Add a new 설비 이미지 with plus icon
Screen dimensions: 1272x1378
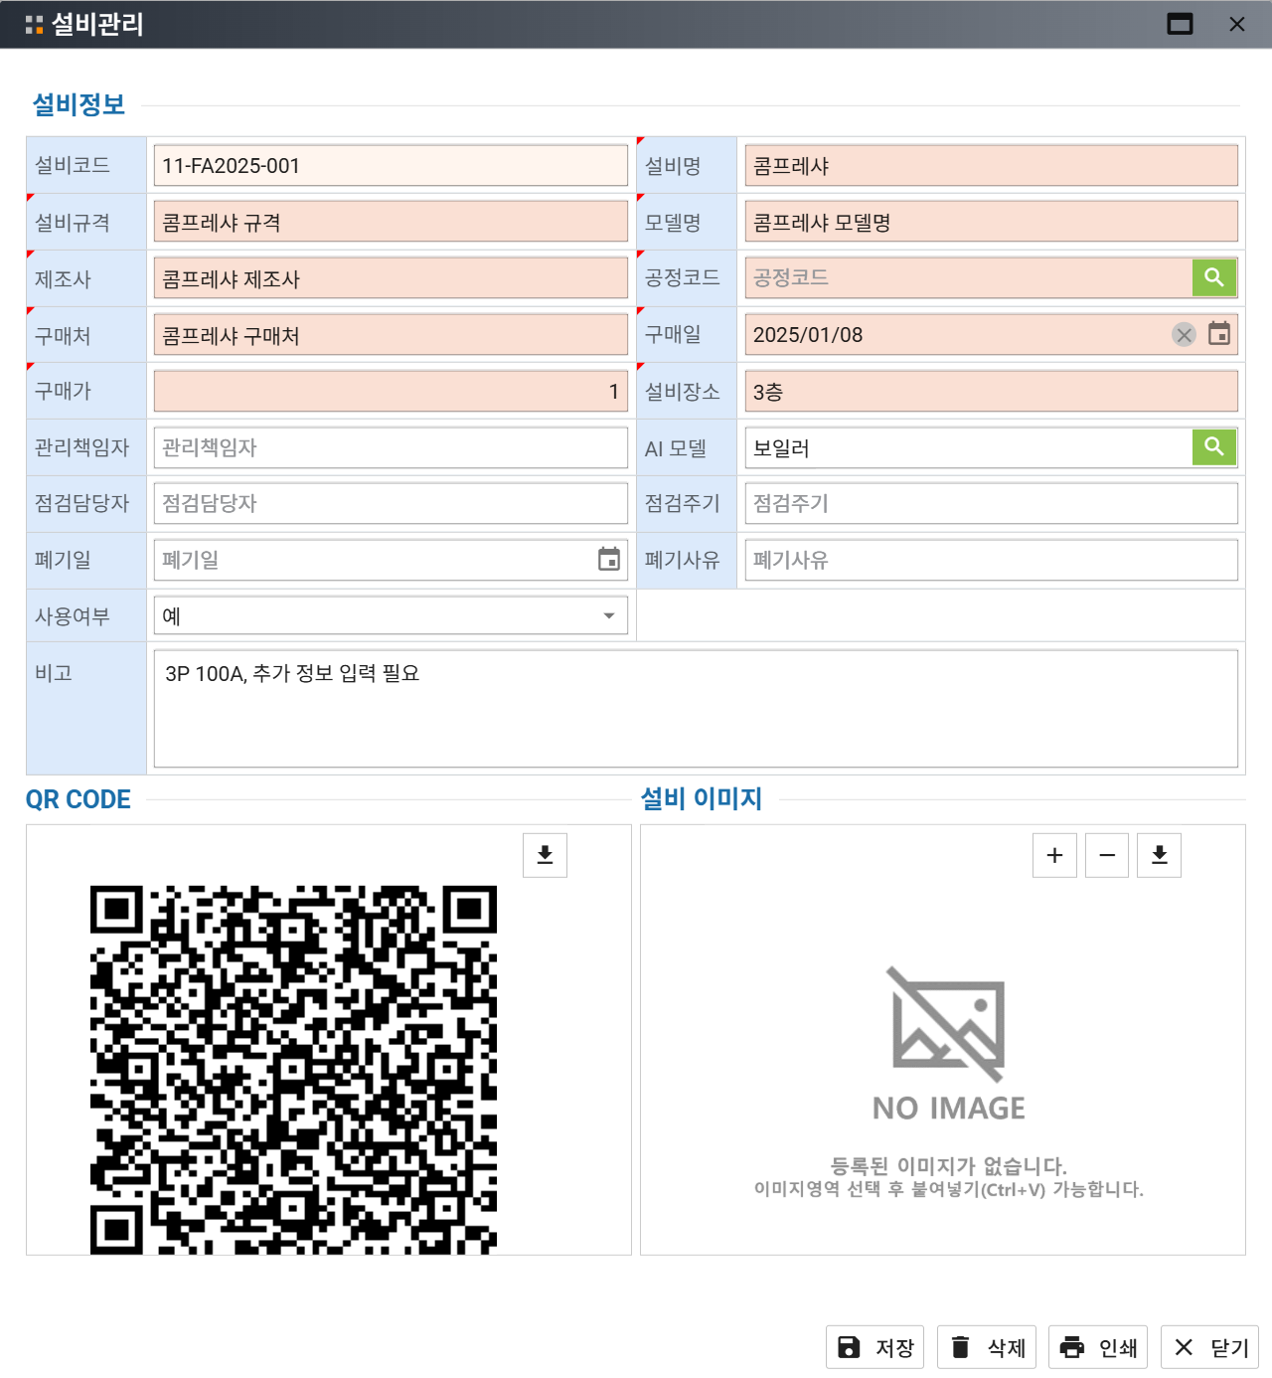(x=1055, y=855)
